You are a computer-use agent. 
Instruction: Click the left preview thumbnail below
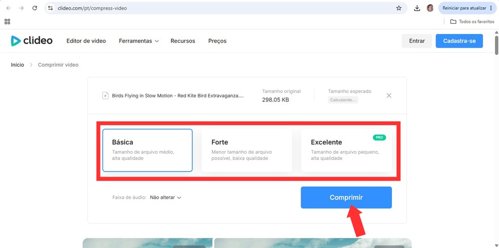click(x=148, y=243)
